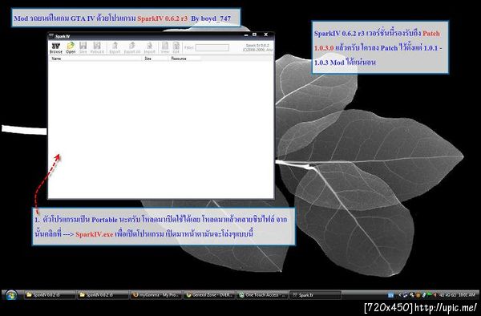Click the Export All toolbar icon
This screenshot has width=481, height=316.
[132, 48]
